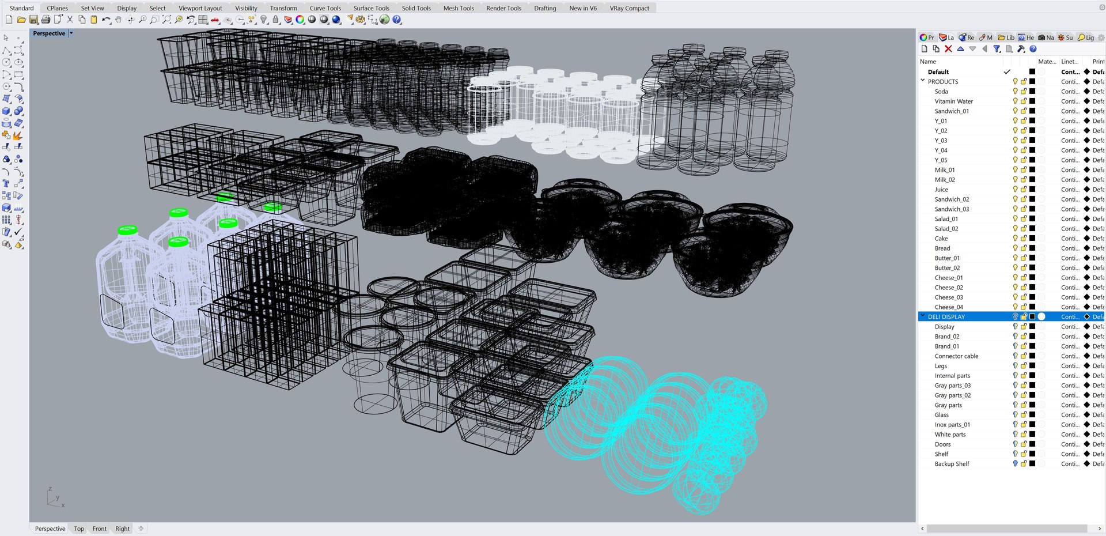The image size is (1106, 536).
Task: Toggle visibility bulb of Doors layer
Action: [1015, 444]
